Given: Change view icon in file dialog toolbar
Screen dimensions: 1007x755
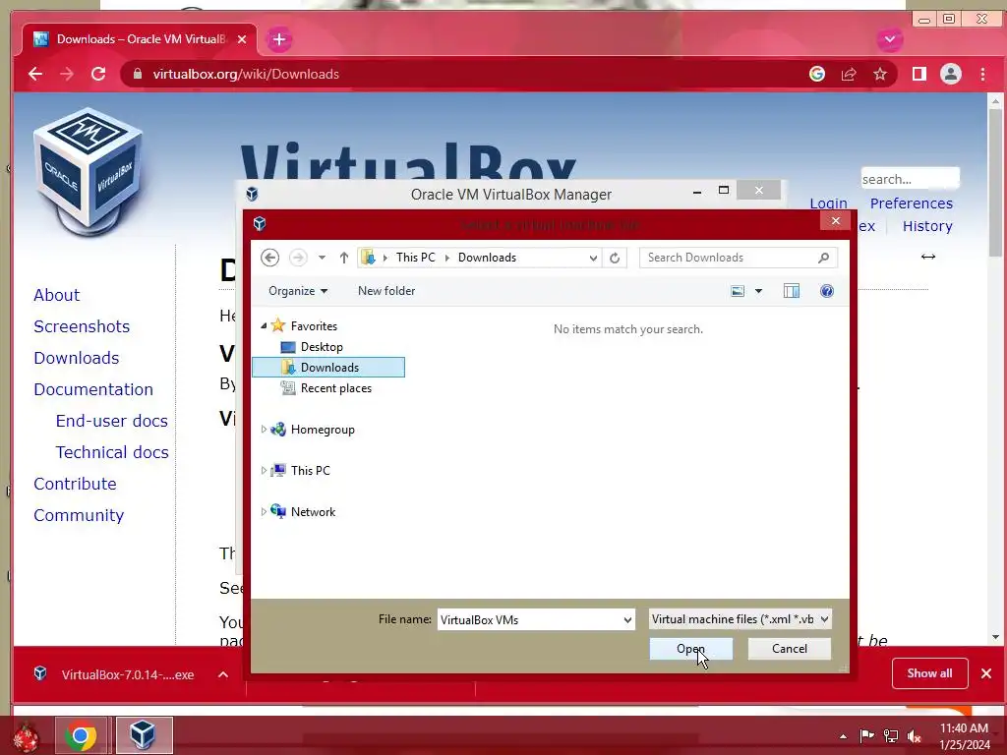Looking at the screenshot, I should (x=738, y=291).
